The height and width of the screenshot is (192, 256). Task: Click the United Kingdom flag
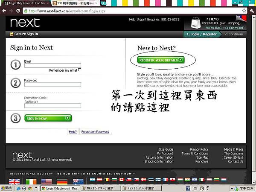15,181
